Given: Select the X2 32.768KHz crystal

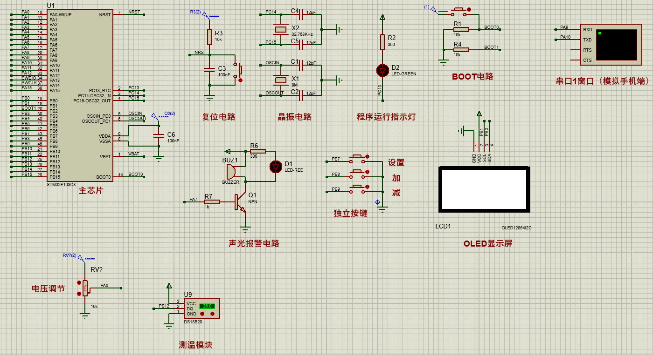Looking at the screenshot, I should click(x=280, y=30).
